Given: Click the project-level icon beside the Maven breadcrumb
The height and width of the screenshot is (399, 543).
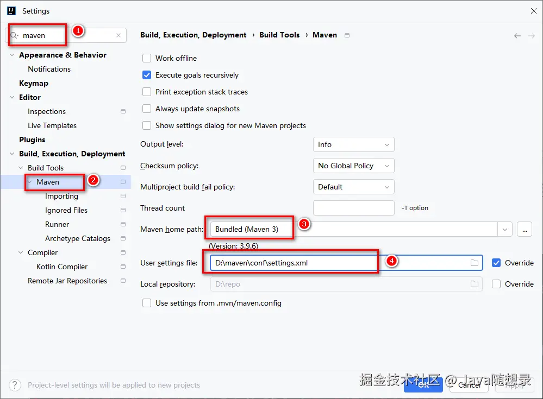Looking at the screenshot, I should coord(347,35).
